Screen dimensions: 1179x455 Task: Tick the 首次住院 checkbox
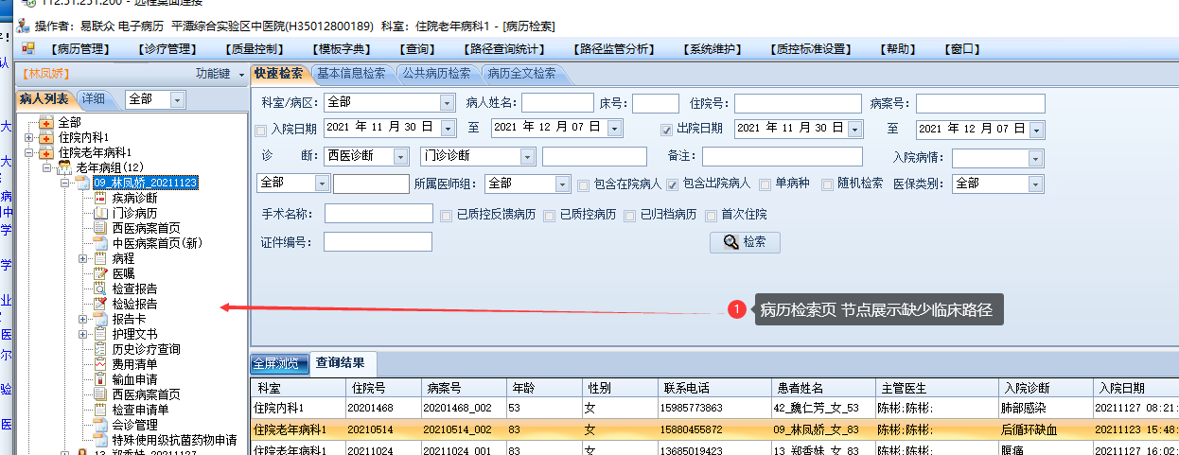[x=712, y=216]
